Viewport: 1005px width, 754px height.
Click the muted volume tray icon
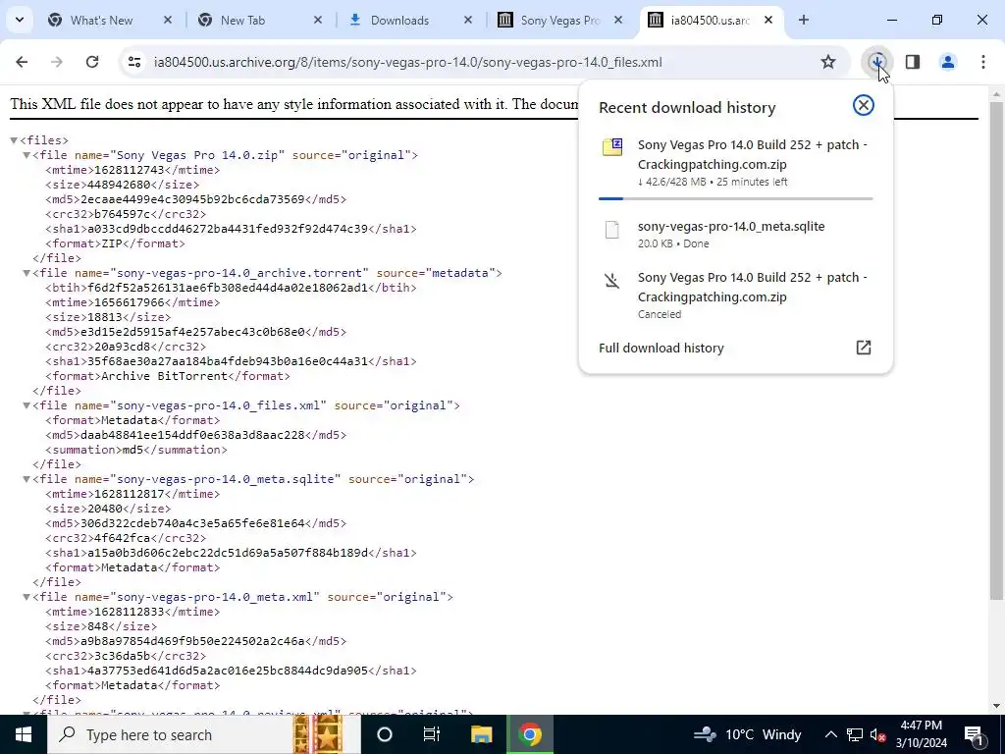[878, 734]
